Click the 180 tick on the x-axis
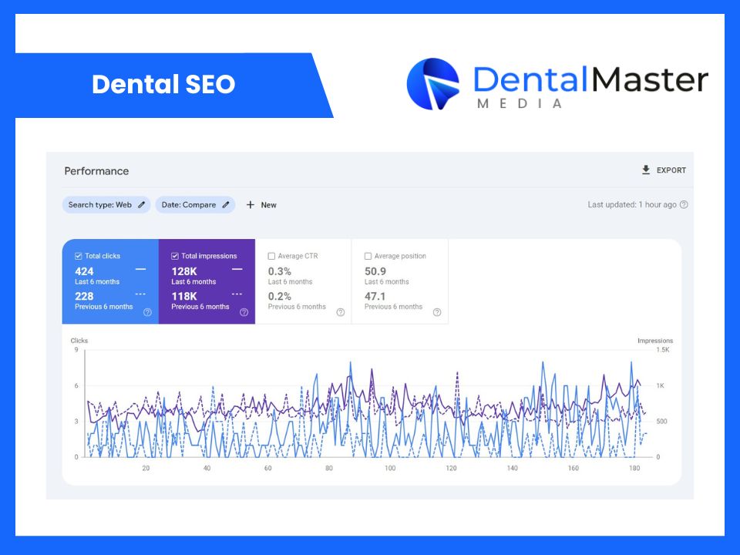Viewport: 740px width, 555px height. coord(634,468)
